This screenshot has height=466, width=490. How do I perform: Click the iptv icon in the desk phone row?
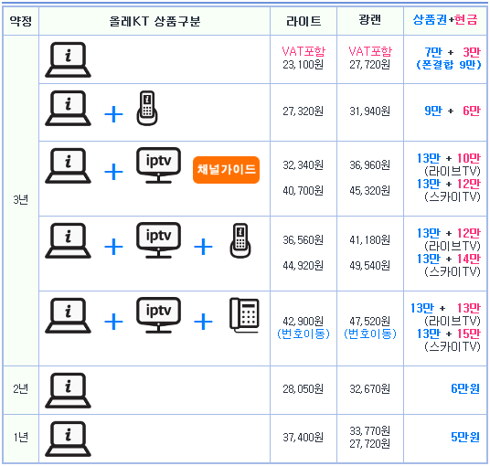158,315
